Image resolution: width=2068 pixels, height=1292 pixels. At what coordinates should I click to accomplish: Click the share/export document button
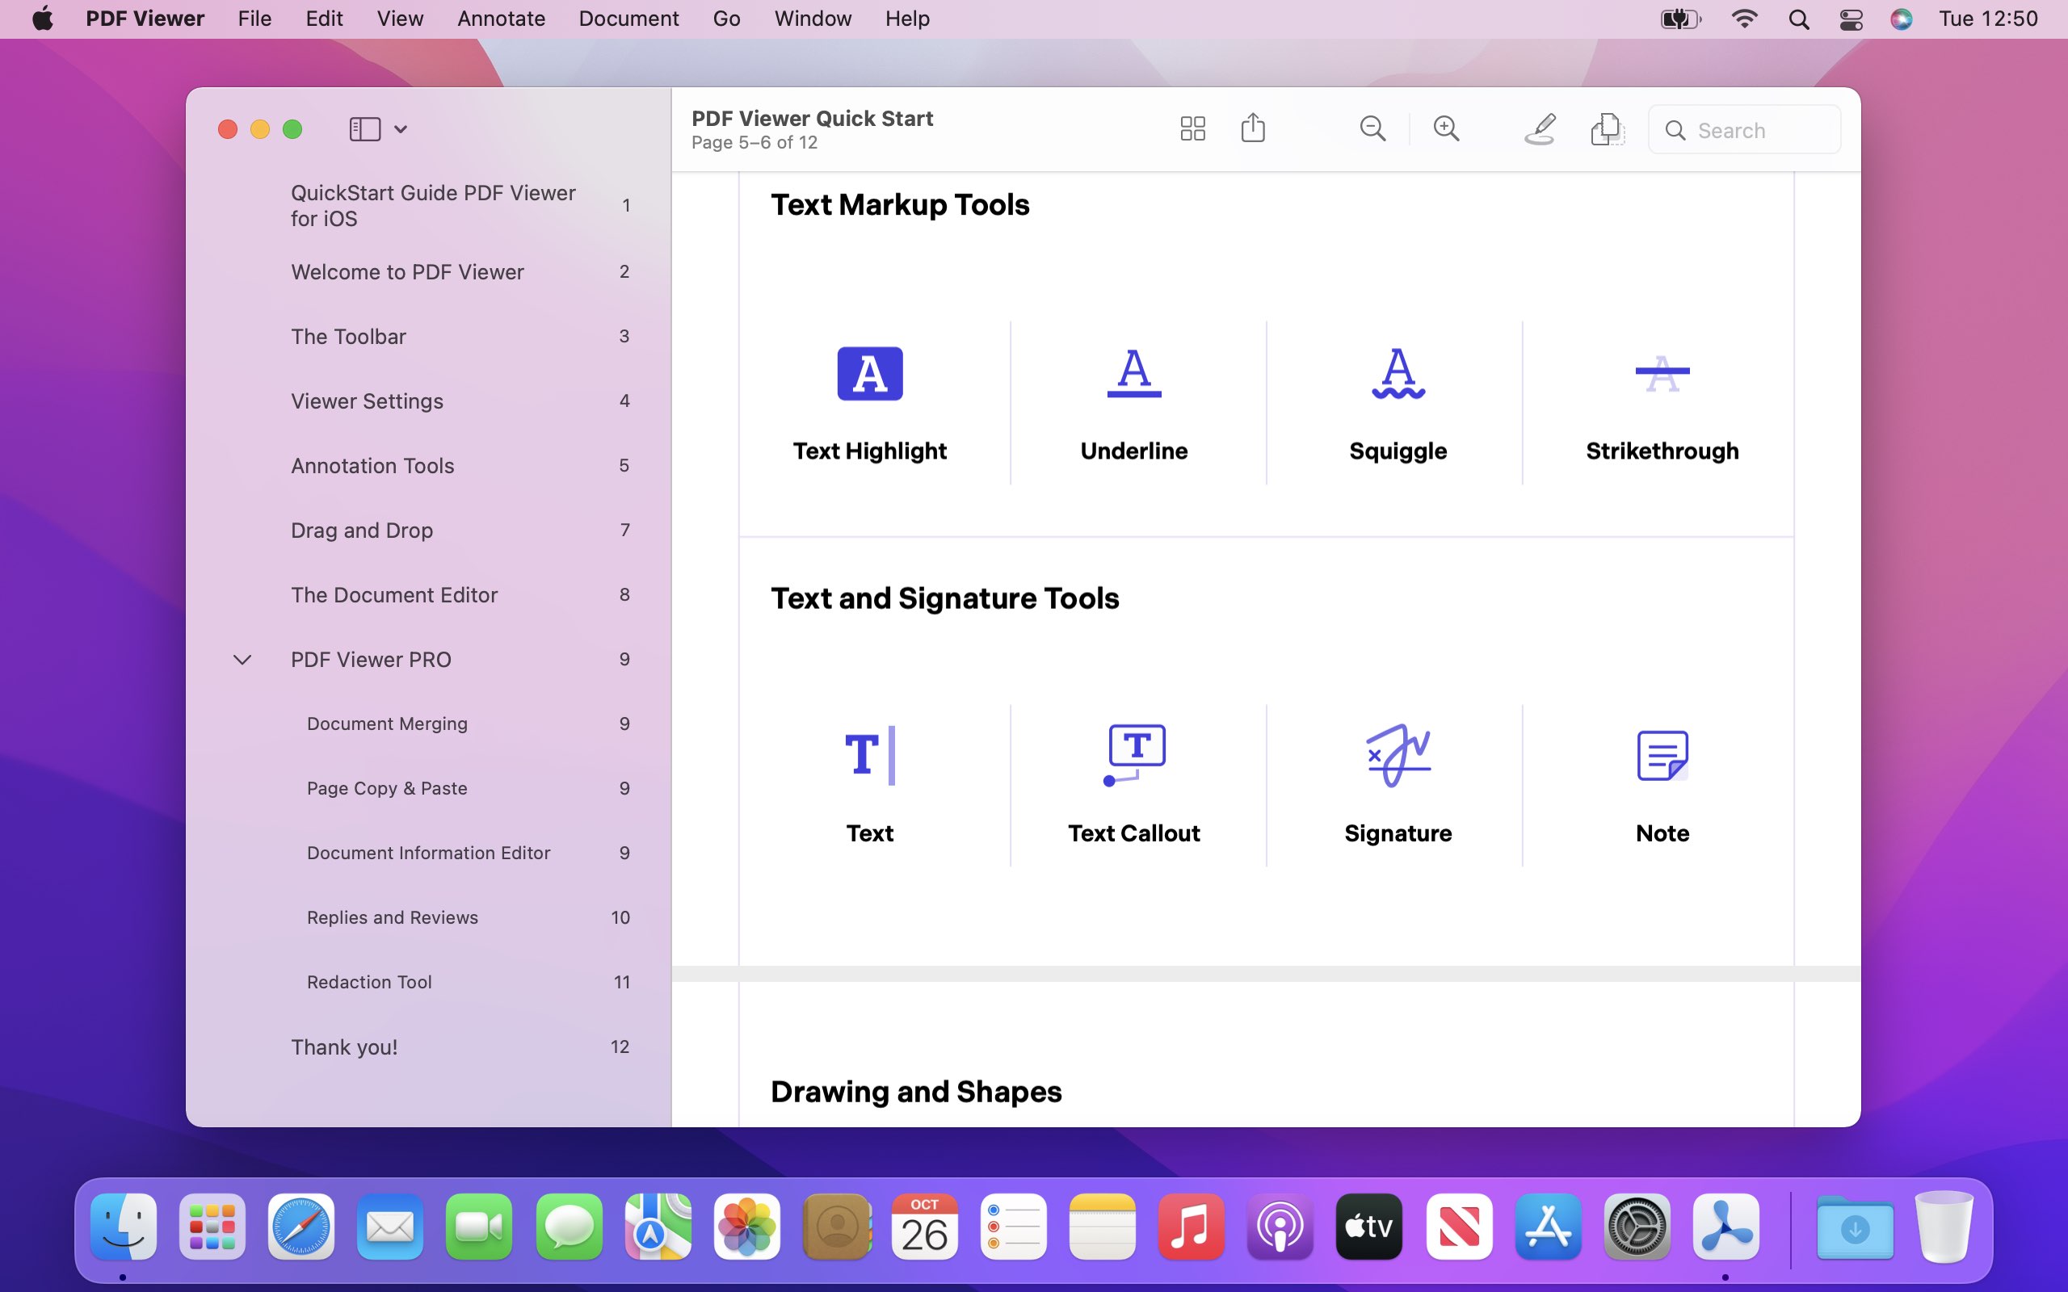coord(1254,128)
